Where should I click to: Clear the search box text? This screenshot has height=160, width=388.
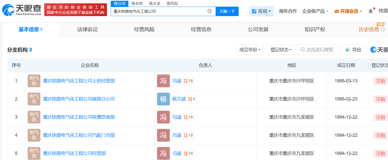[x=209, y=11]
